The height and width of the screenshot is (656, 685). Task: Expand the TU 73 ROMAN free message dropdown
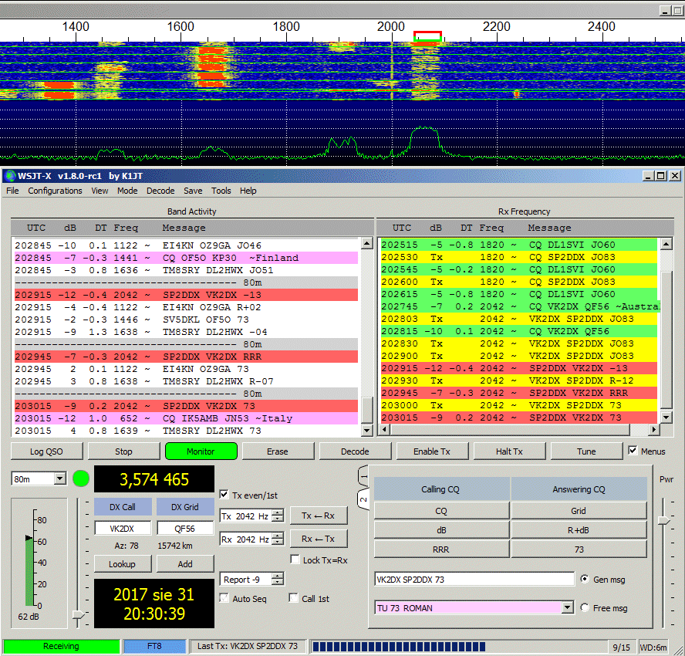[568, 608]
